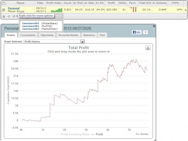Open the Find tab
The height and width of the screenshot is (141, 188).
coord(102,35)
